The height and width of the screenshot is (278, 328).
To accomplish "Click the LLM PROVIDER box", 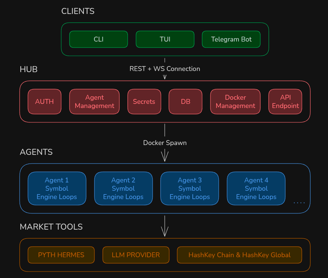I will point(136,255).
